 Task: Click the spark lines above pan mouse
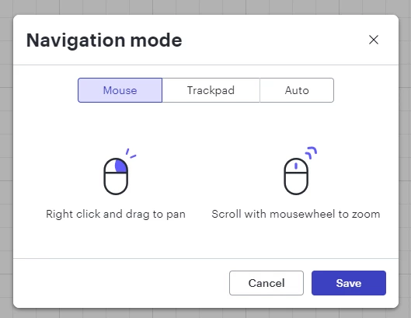pyautogui.click(x=131, y=153)
